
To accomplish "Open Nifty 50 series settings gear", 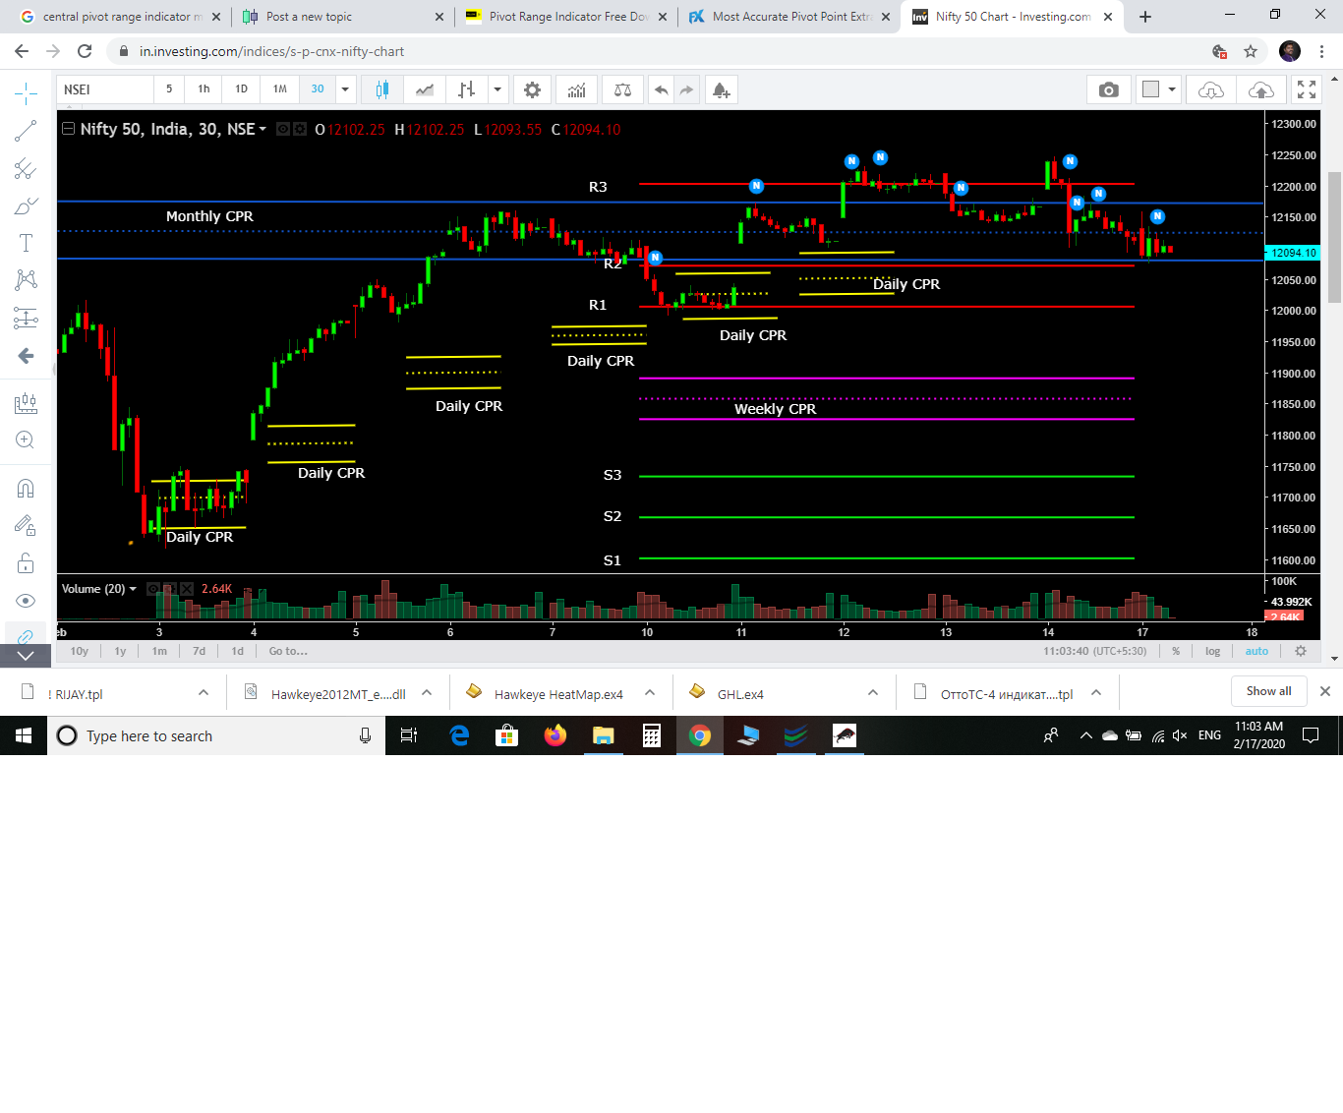I will coord(300,129).
